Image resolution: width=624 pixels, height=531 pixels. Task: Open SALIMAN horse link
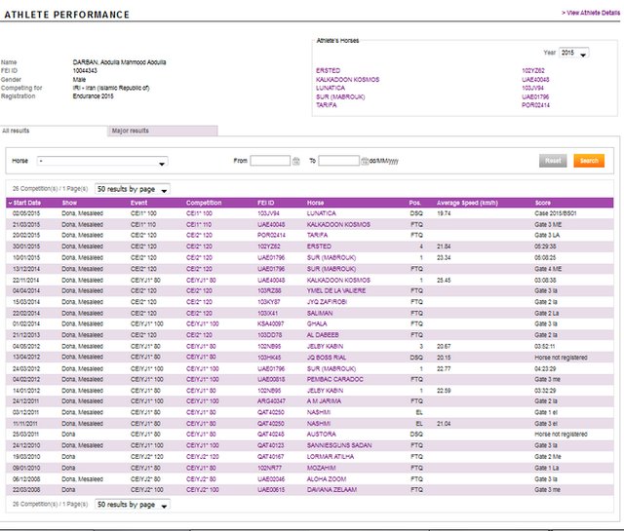click(x=320, y=314)
